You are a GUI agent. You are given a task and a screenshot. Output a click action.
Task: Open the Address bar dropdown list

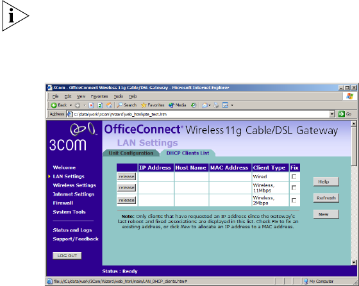[332, 114]
